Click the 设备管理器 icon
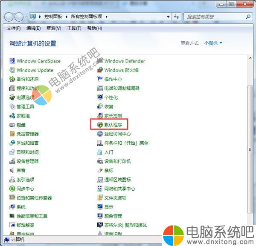Viewport: 256px width, 246px height. tap(13, 161)
